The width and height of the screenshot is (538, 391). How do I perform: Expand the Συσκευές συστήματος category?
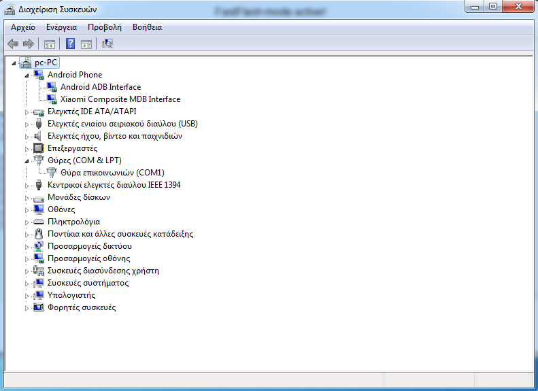27,284
